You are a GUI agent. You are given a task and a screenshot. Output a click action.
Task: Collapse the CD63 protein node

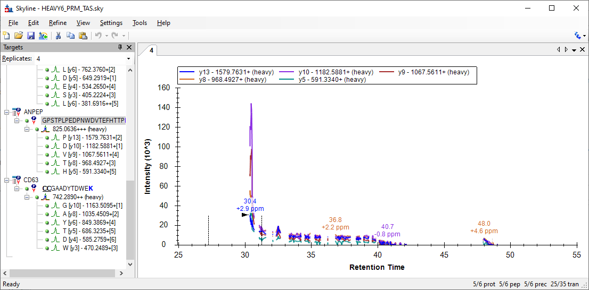[x=7, y=180]
